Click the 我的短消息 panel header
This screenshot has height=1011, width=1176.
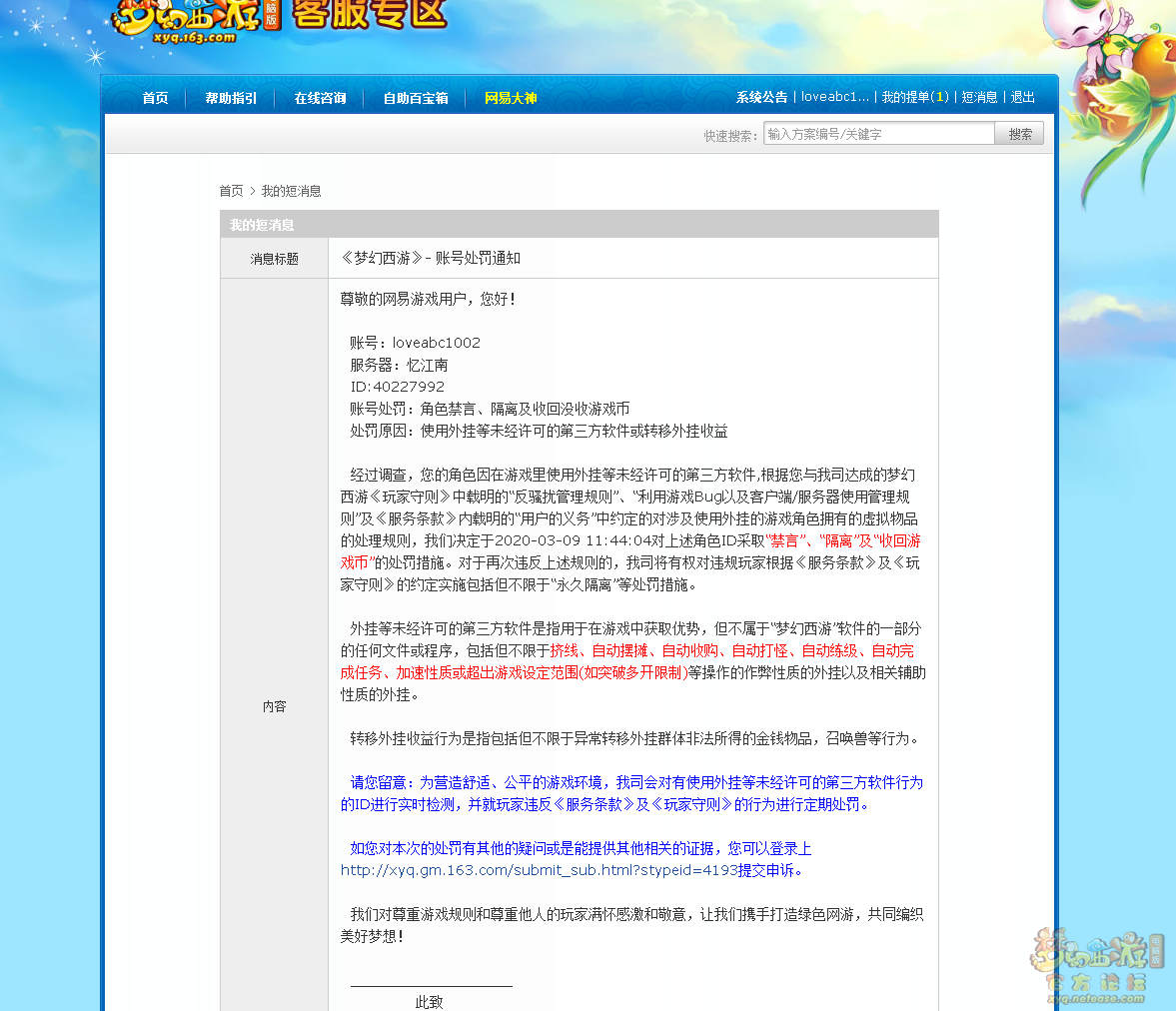(579, 225)
